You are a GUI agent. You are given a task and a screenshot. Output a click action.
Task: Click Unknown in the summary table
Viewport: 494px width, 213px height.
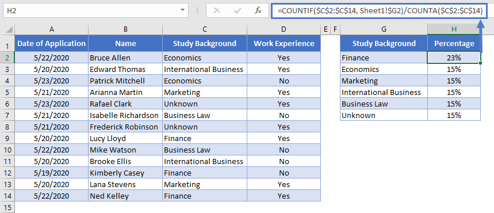pyautogui.click(x=384, y=116)
